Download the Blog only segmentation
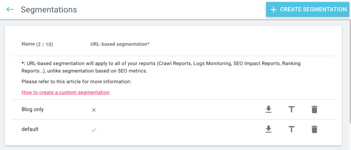 tap(268, 109)
